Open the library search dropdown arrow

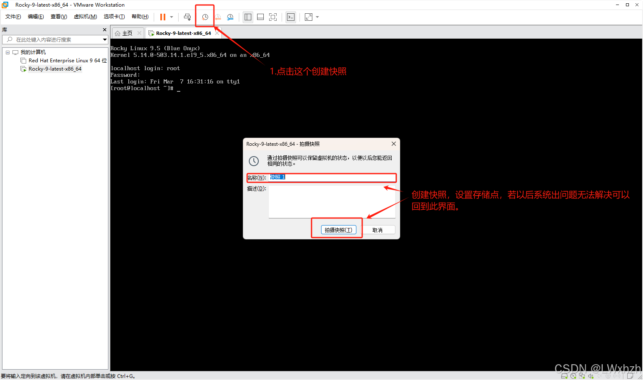(x=105, y=39)
